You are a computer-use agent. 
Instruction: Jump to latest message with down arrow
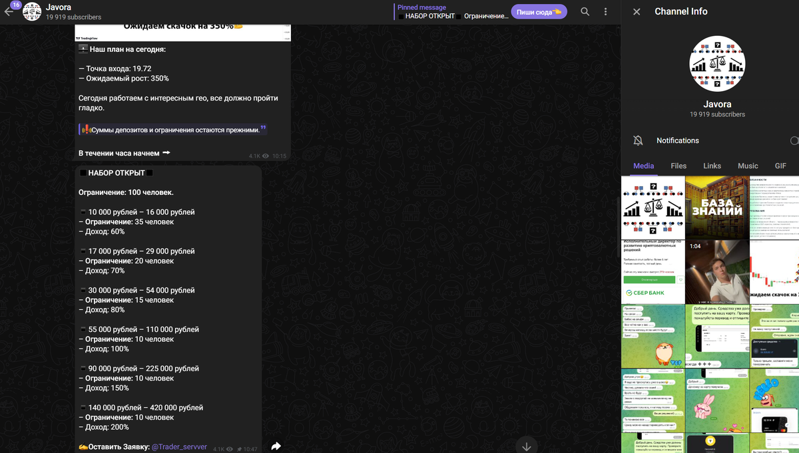click(527, 446)
